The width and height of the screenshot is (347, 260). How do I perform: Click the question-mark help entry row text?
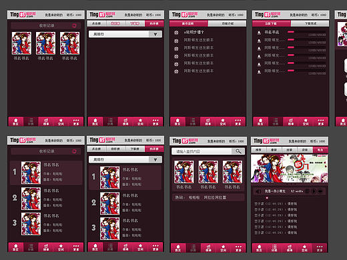pos(194,33)
